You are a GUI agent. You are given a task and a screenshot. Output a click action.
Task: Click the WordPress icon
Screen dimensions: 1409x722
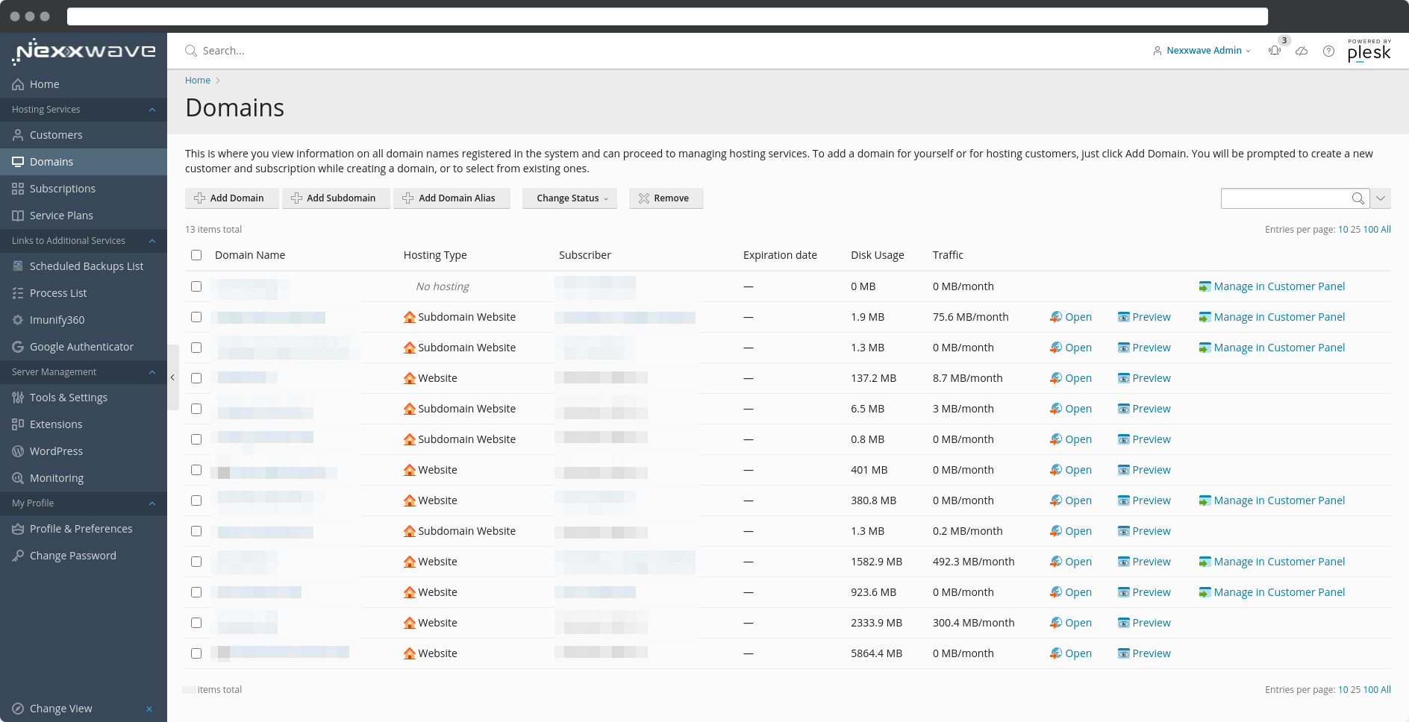coord(18,451)
